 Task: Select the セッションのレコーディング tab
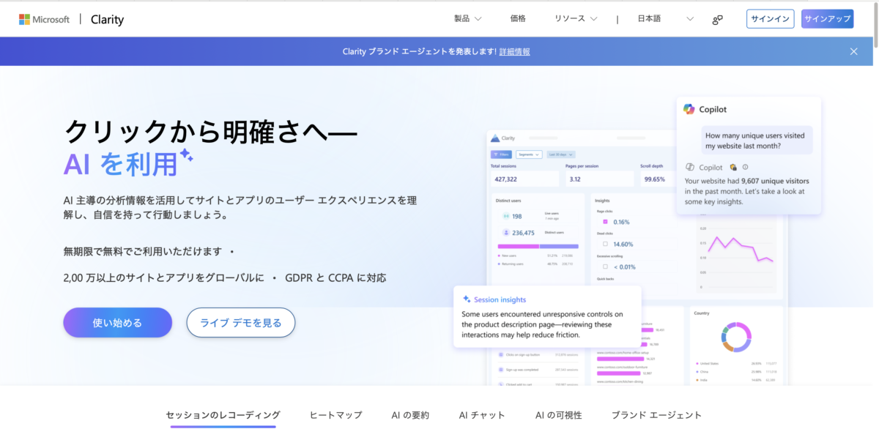(223, 415)
